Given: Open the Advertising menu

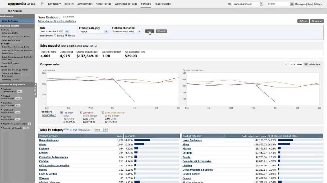Looking at the screenshot, I should (x=85, y=4).
